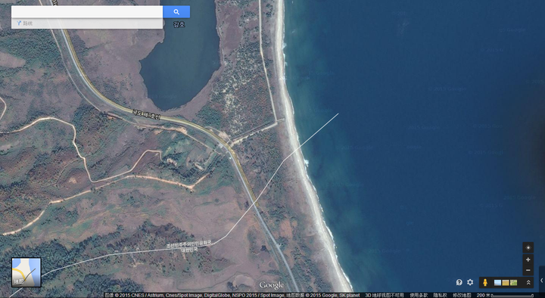The width and height of the screenshot is (545, 298).
Task: Open the 使用条款 terms of use link
Action: tap(419, 295)
